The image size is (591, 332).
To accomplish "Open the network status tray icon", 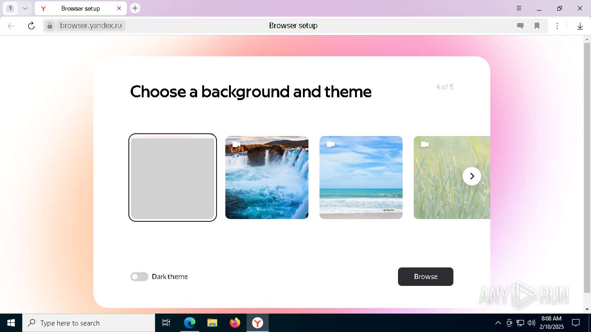I will tap(520, 323).
